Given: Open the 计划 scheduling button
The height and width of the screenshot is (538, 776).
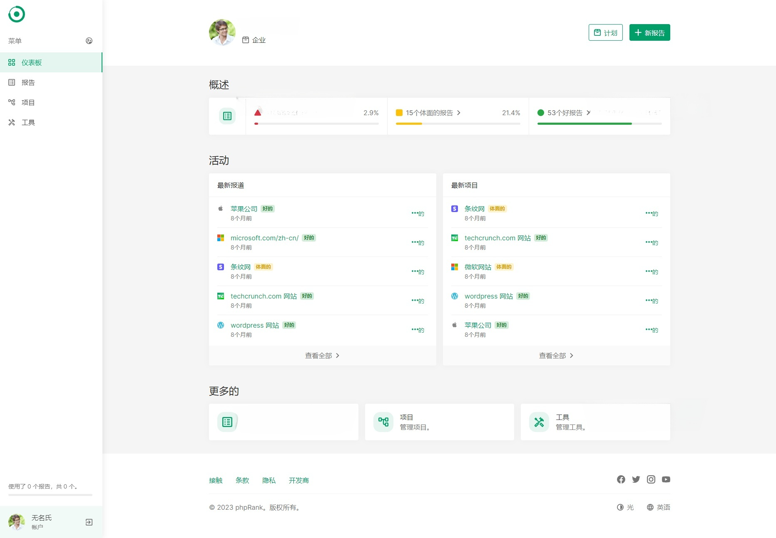Looking at the screenshot, I should 605,32.
